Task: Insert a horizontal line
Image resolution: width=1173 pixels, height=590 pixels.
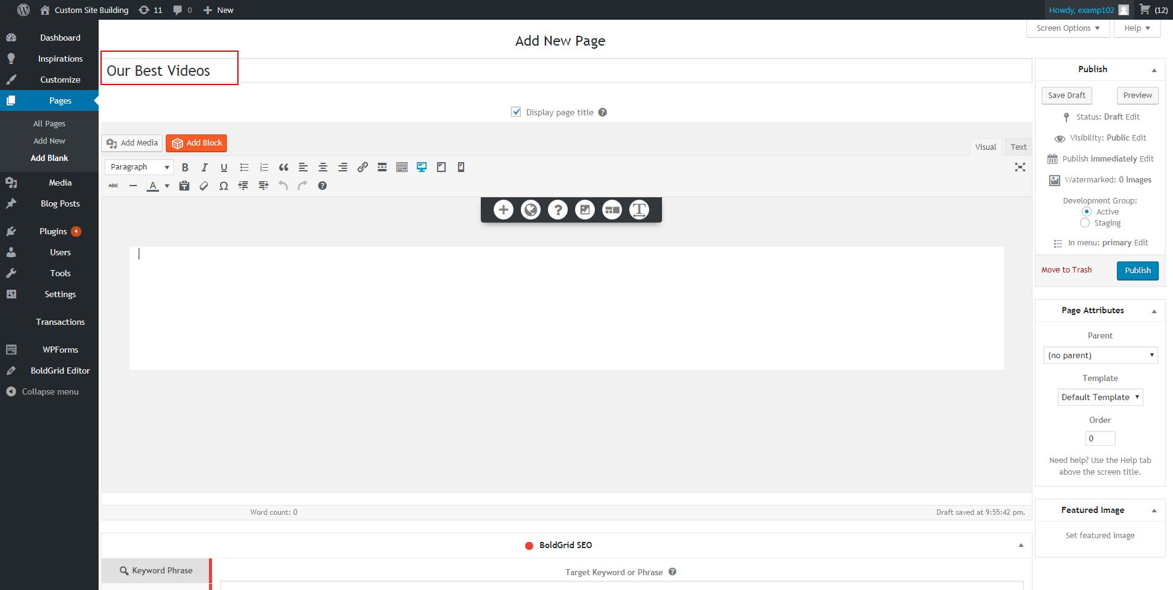Action: (133, 186)
